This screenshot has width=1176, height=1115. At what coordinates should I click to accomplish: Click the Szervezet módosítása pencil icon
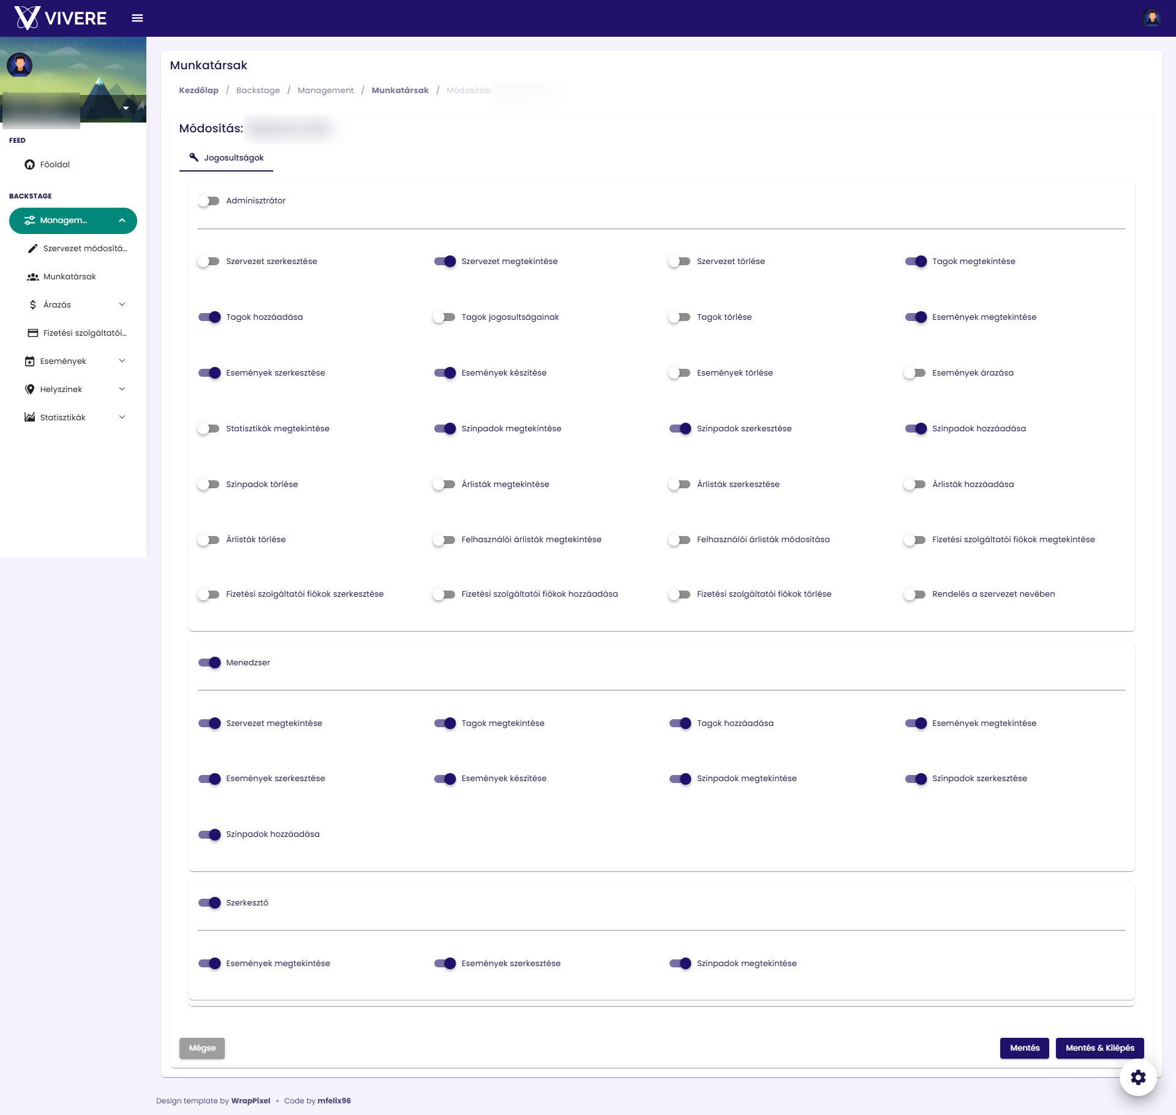[x=33, y=249]
